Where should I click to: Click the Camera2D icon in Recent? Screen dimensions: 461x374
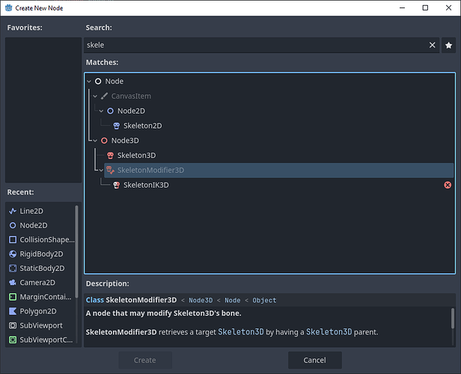coord(13,283)
